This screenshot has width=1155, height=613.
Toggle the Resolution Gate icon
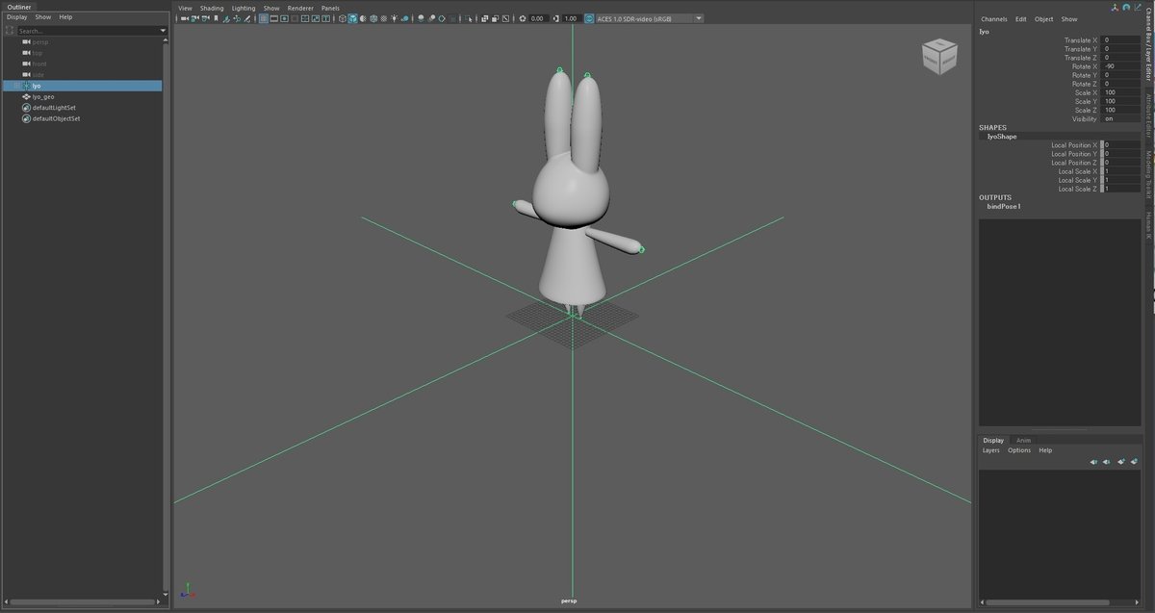(284, 18)
